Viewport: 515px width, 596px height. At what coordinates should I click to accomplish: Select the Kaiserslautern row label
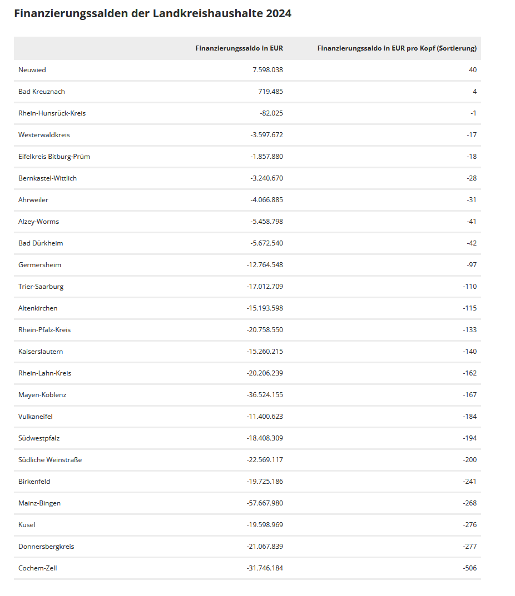41,352
